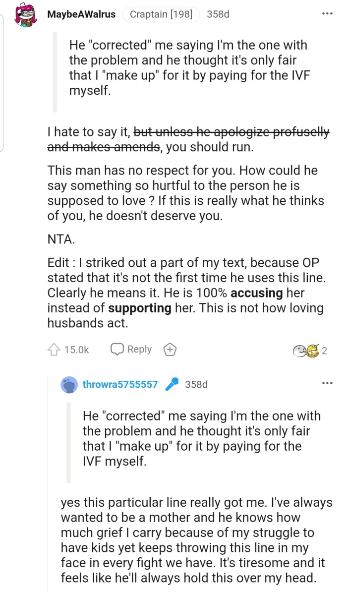Click the 358d timestamp on the top comment
The image size is (347, 592).
[218, 14]
